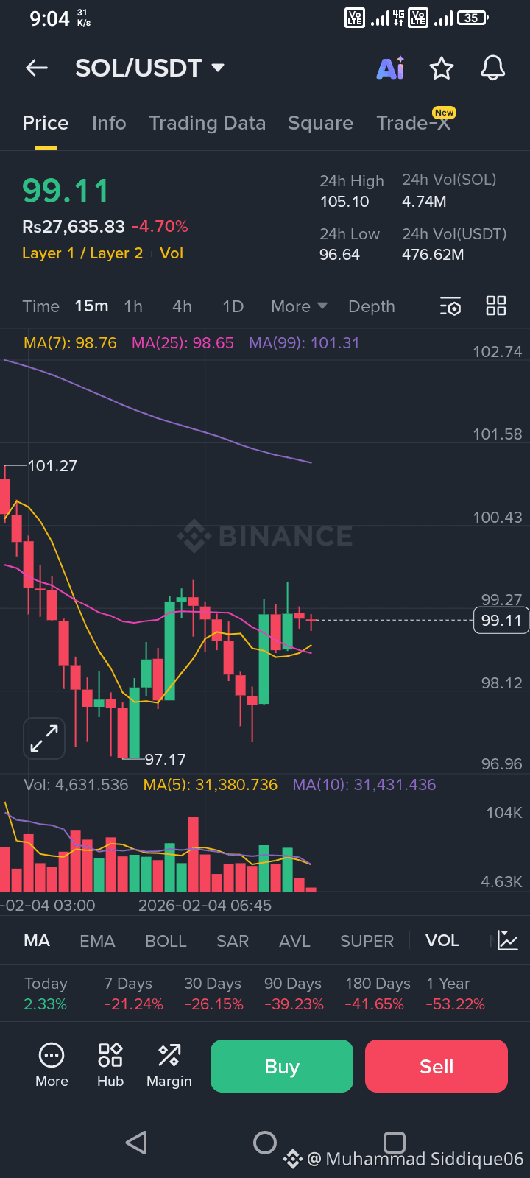The image size is (530, 1178).
Task: Switch to the Info tab
Action: point(109,123)
